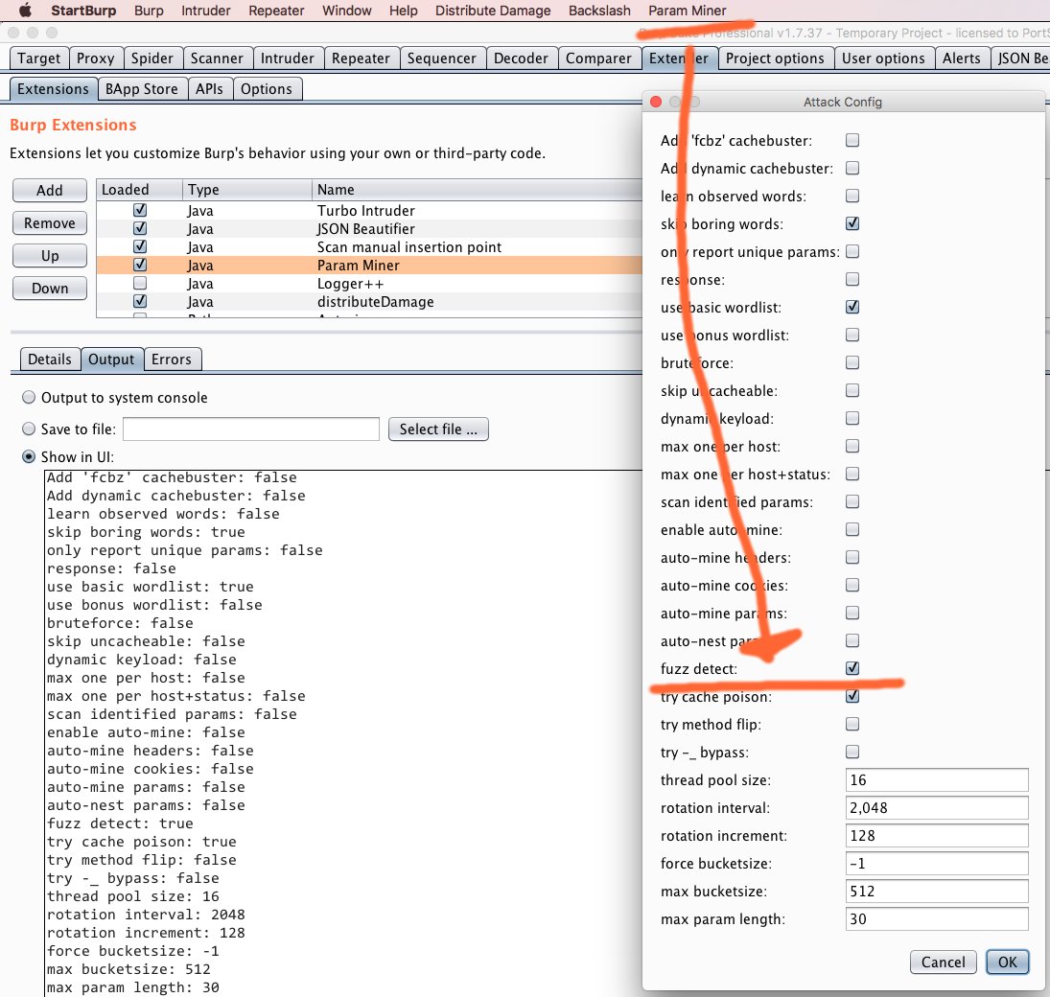Screen dimensions: 1050x997
Task: Open the Apple menu
Action: [24, 10]
